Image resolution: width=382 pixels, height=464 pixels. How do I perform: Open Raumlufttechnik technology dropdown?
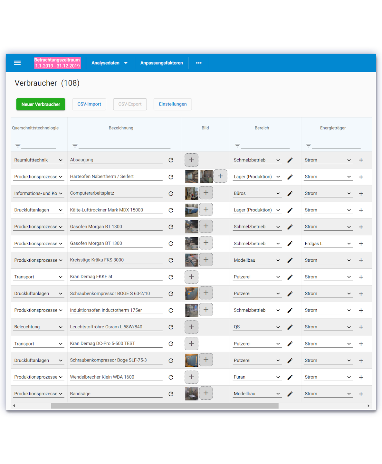[38, 160]
